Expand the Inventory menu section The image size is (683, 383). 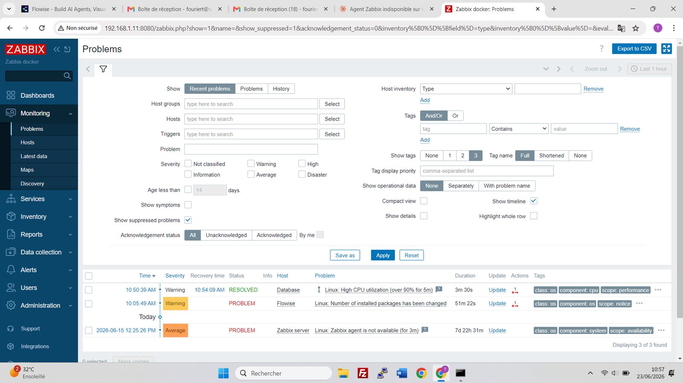click(39, 217)
